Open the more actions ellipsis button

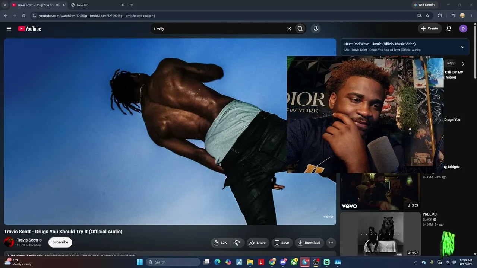[331, 243]
